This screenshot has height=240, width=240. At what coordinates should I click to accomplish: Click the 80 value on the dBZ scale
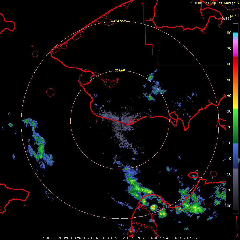pyautogui.click(x=229, y=33)
